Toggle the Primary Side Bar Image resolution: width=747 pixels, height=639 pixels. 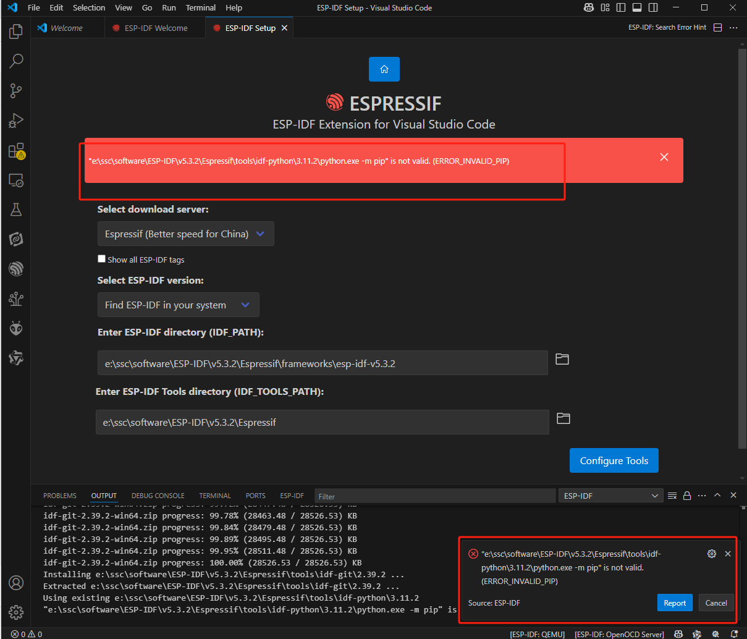click(x=621, y=7)
